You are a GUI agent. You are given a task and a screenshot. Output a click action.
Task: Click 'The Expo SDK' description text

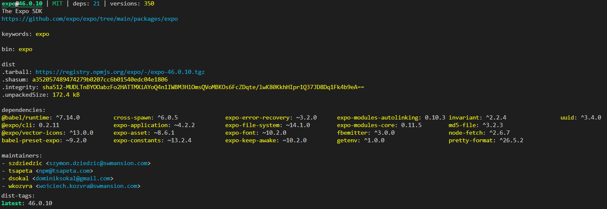(22, 11)
